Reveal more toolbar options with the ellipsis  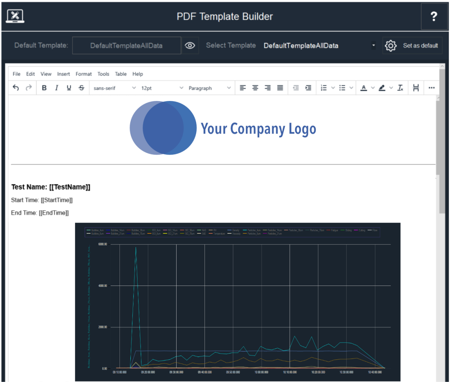(x=431, y=88)
